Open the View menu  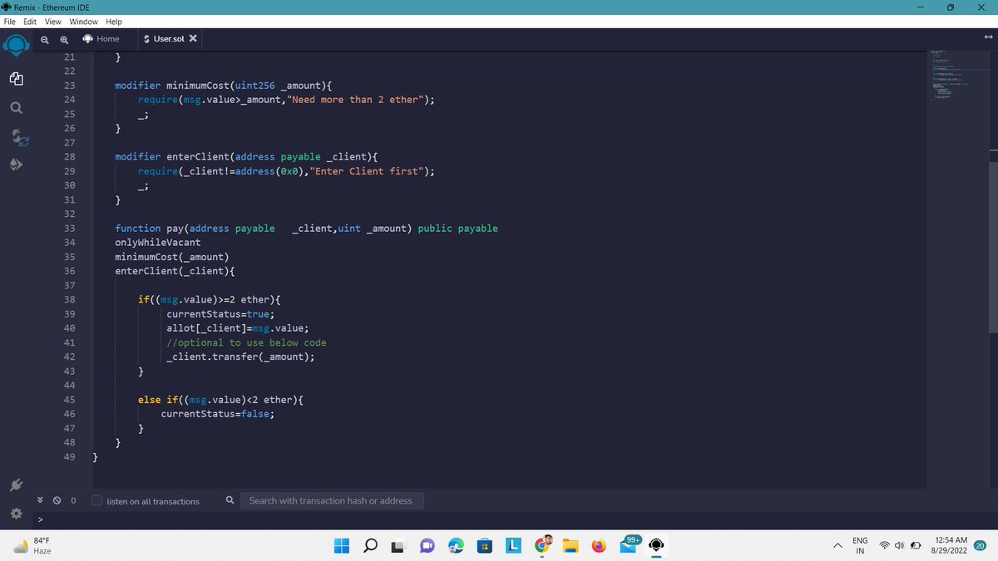(x=54, y=22)
